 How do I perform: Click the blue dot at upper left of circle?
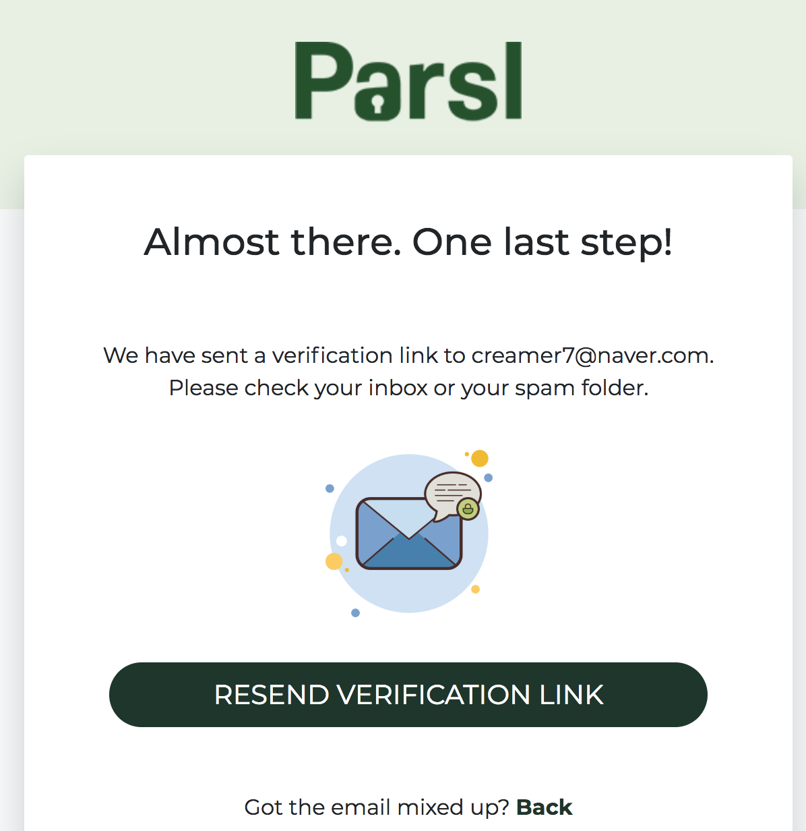tap(330, 488)
